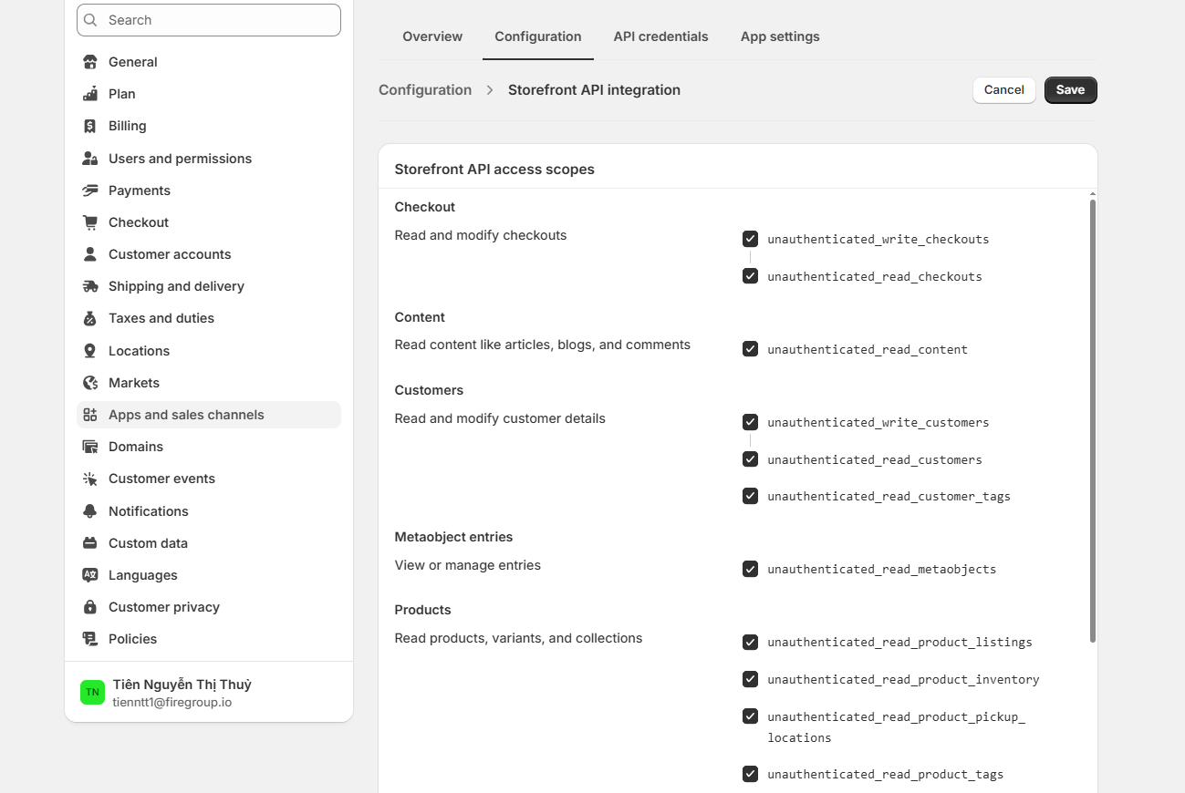Screen dimensions: 1185x793
Task: Click the Billing receipt icon
Action: coord(89,126)
